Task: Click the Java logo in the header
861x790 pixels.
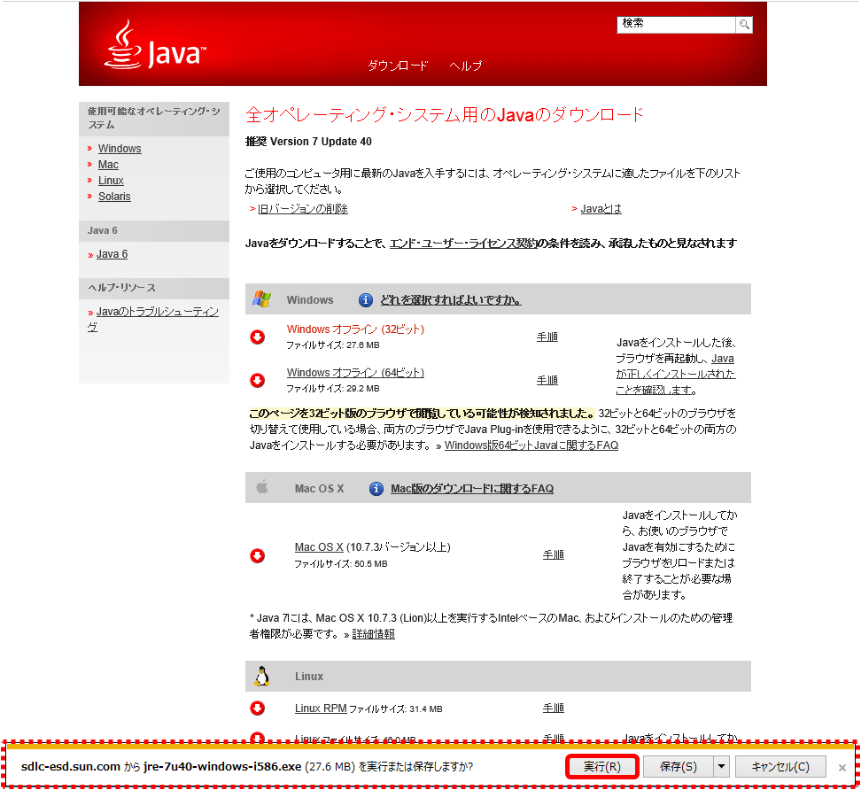Action: click(155, 45)
